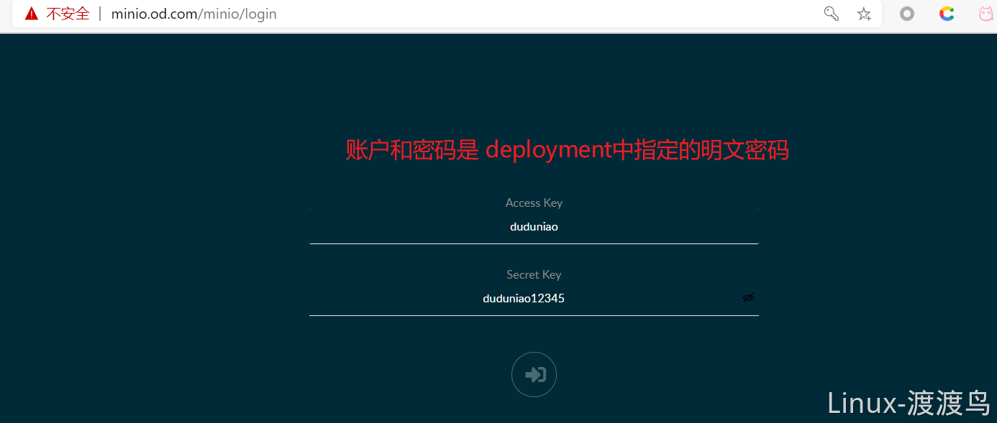Click the '不安全' security label
Image resolution: width=997 pixels, height=423 pixels.
pyautogui.click(x=68, y=14)
